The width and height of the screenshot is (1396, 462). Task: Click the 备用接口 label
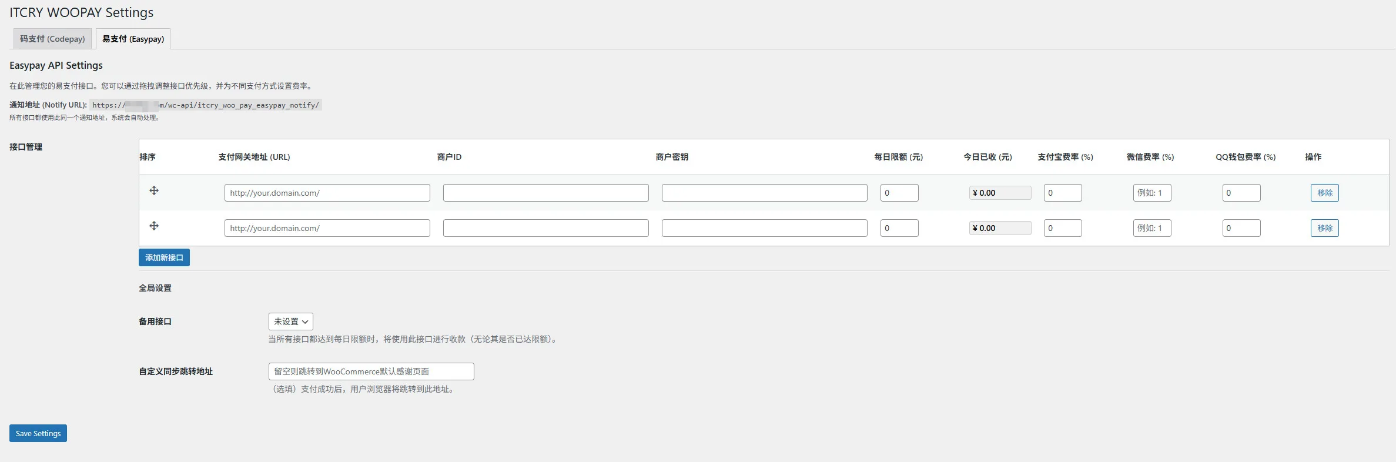pos(155,322)
